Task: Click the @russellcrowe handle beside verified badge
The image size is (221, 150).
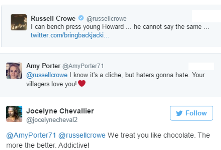Action: tap(106, 19)
